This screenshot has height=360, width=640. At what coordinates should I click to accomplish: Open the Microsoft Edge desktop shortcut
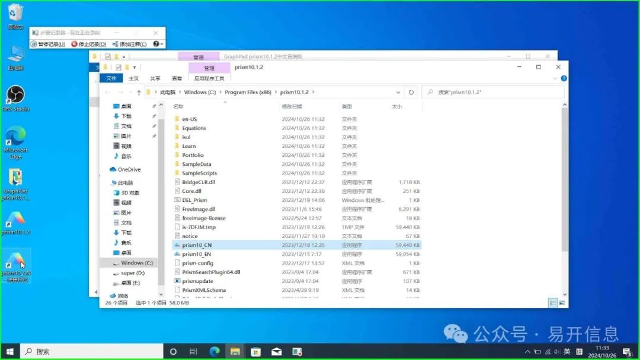tap(15, 143)
